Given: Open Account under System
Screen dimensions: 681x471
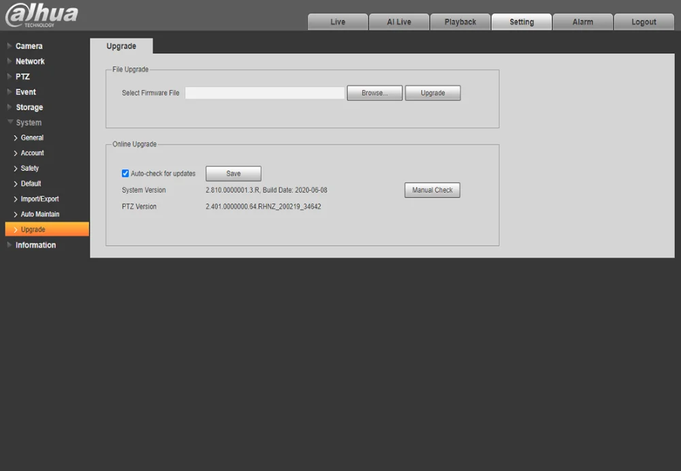Looking at the screenshot, I should 32,153.
